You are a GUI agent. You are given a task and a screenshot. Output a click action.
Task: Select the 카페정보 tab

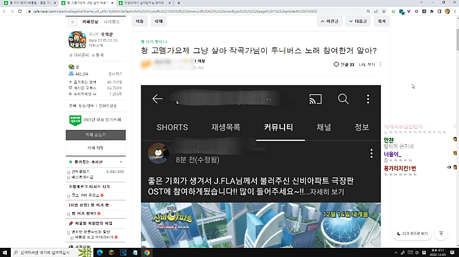coord(90,21)
